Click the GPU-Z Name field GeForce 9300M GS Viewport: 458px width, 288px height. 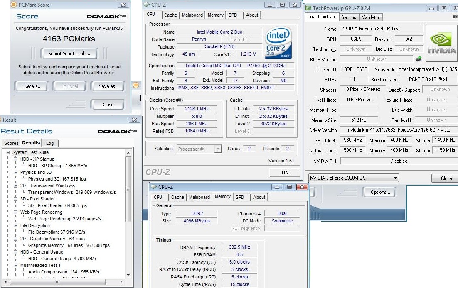(381, 29)
